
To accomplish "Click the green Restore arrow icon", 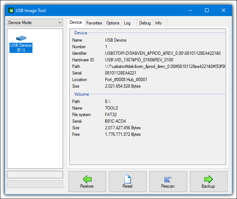I will click(x=87, y=179).
